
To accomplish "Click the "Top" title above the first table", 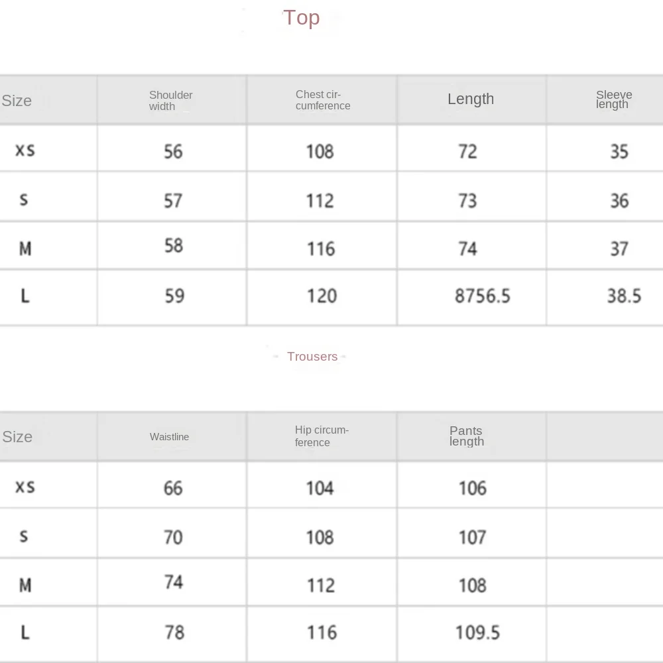I will (x=302, y=18).
